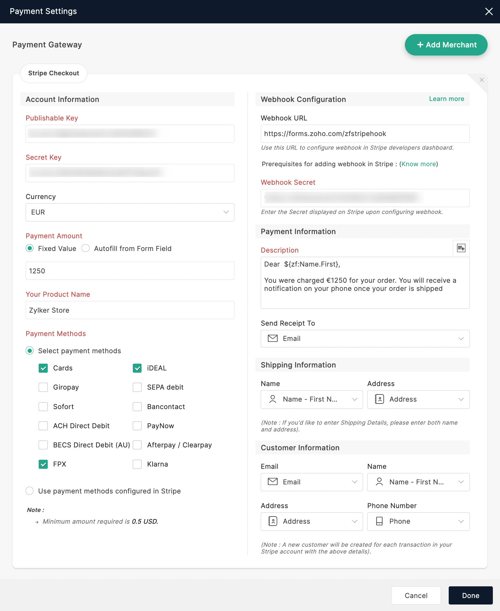Click the Webhook URL field
The width and height of the screenshot is (500, 611).
(x=365, y=134)
